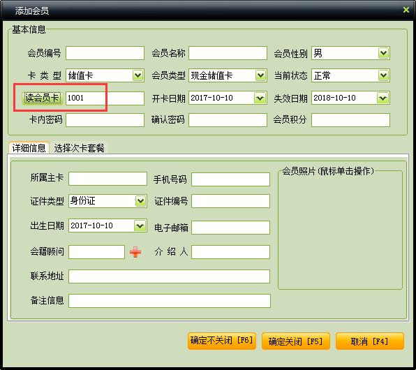Expand the 证件类型 dropdown
This screenshot has height=370, width=416.
(x=140, y=201)
